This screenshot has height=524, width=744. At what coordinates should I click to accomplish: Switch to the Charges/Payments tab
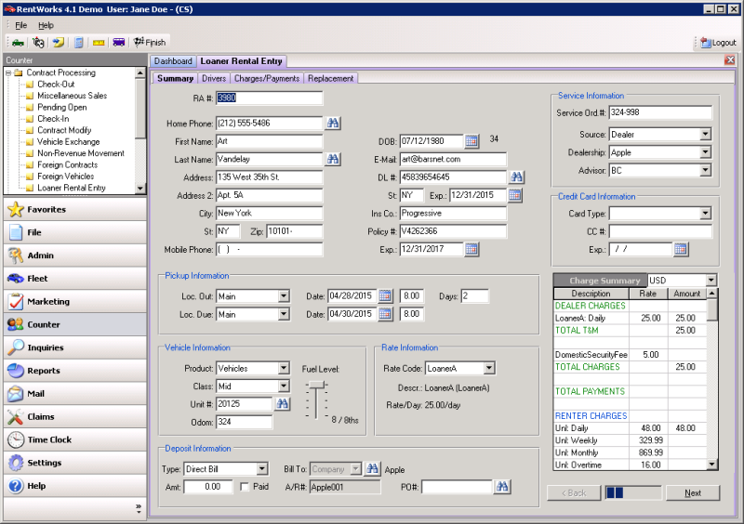point(267,78)
